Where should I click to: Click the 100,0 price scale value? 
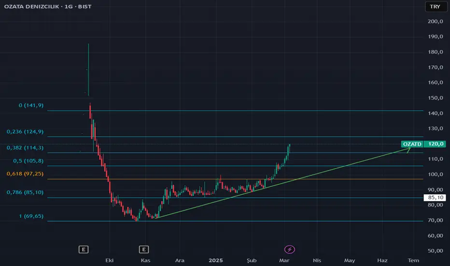pos(435,174)
